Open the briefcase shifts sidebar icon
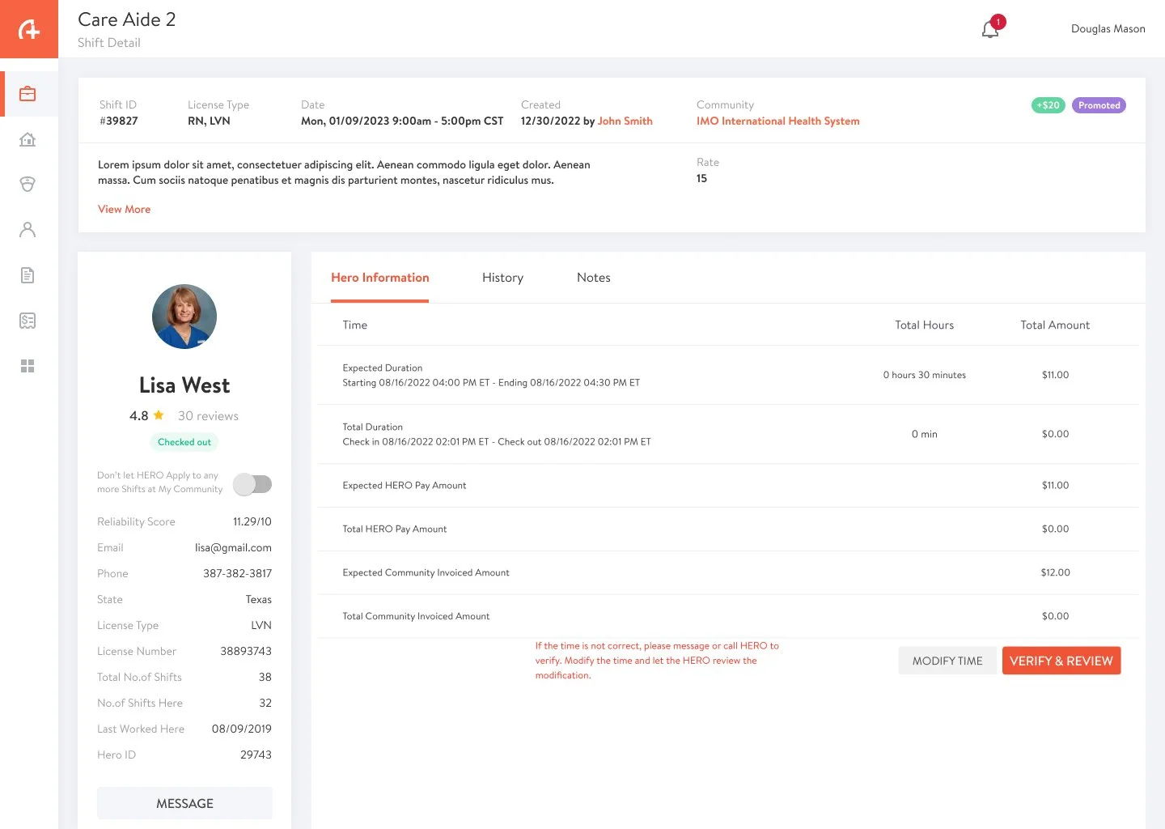 (x=28, y=94)
